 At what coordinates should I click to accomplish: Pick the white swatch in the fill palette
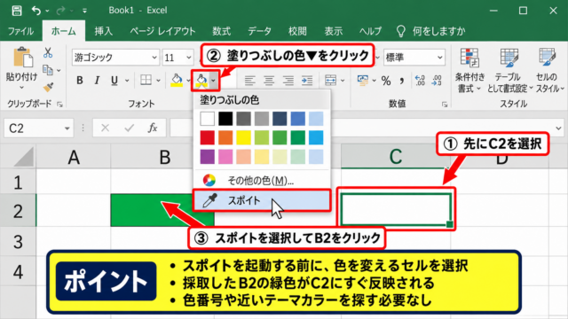[207, 119]
